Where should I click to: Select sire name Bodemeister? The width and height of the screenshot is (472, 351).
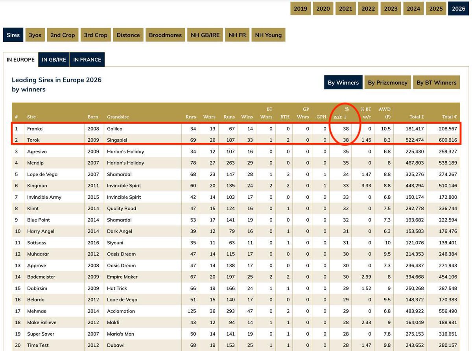pos(41,277)
